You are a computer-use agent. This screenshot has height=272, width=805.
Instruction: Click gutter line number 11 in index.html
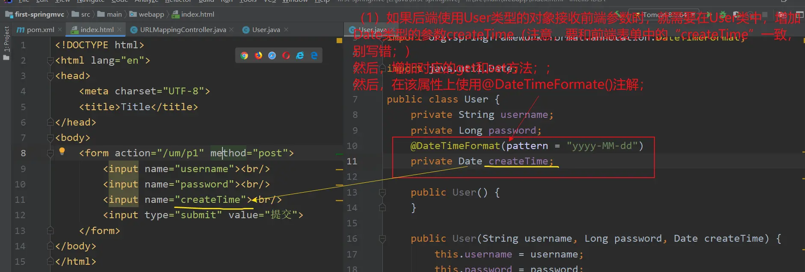(x=20, y=200)
